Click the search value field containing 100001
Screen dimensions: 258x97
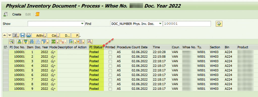pos(187,24)
